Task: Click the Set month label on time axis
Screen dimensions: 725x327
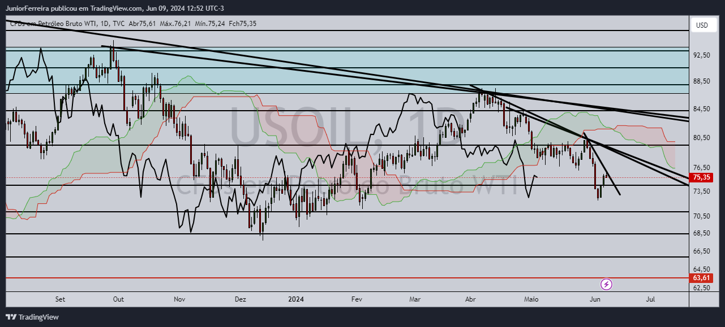Action: (60, 299)
